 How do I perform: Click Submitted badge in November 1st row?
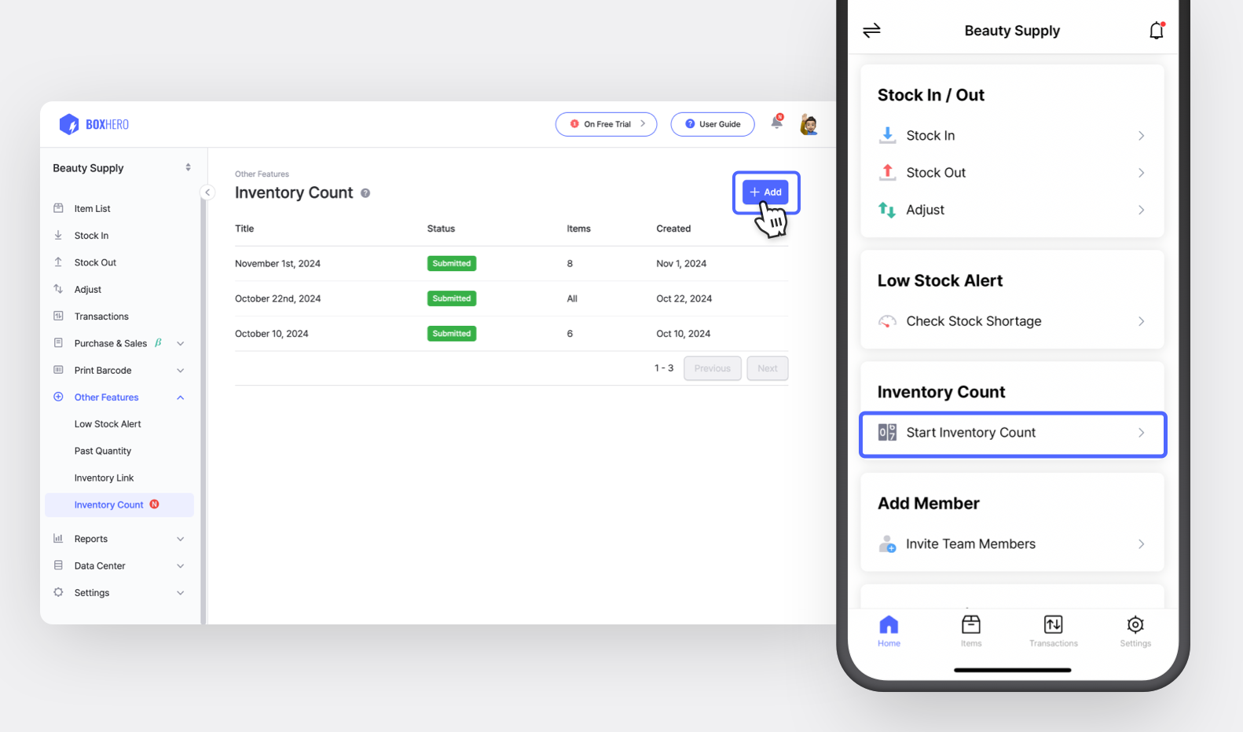point(452,264)
